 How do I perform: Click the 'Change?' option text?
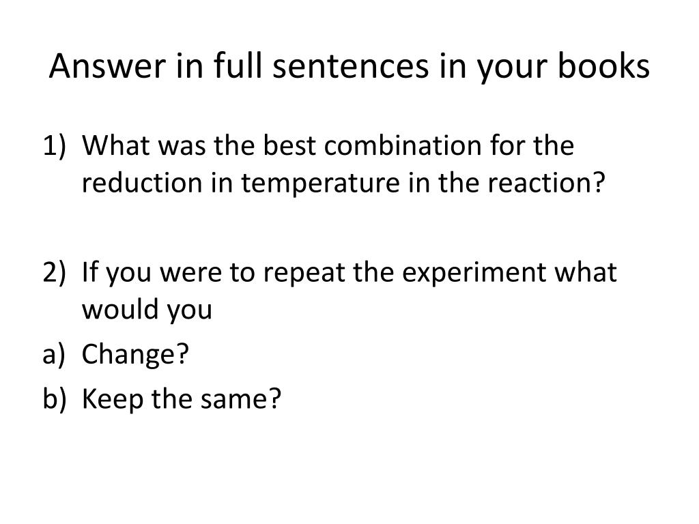(x=136, y=354)
